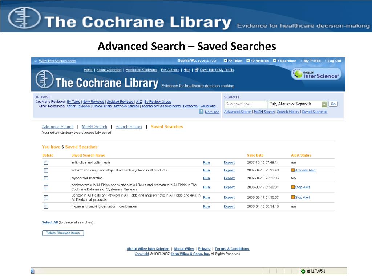Open the Search History tab
The height and width of the screenshot is (279, 372).
(129, 127)
